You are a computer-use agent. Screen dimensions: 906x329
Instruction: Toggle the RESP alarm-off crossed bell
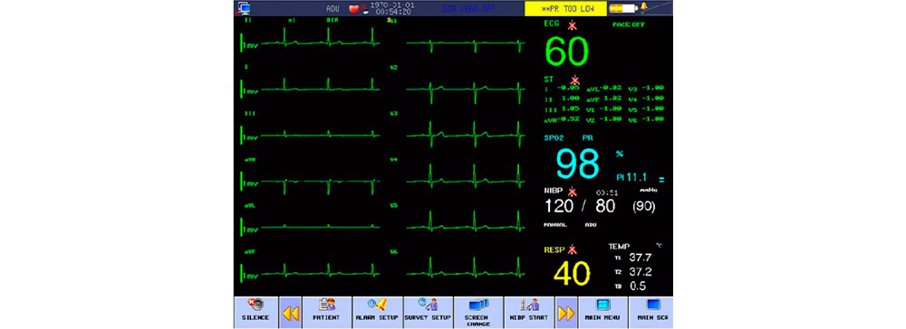pos(573,249)
